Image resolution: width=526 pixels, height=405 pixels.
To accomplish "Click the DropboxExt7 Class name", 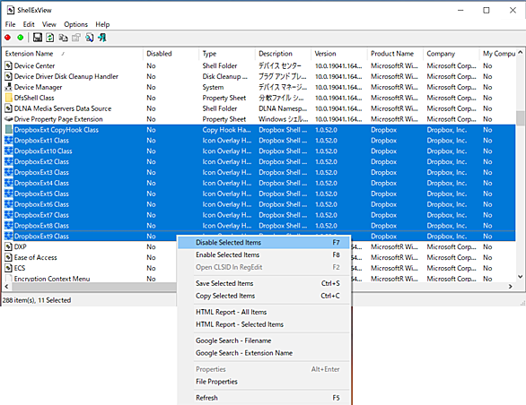I will 41,215.
